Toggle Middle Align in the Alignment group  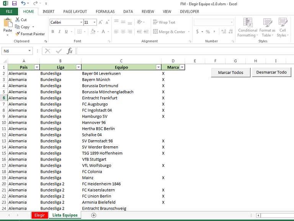pos(123,22)
